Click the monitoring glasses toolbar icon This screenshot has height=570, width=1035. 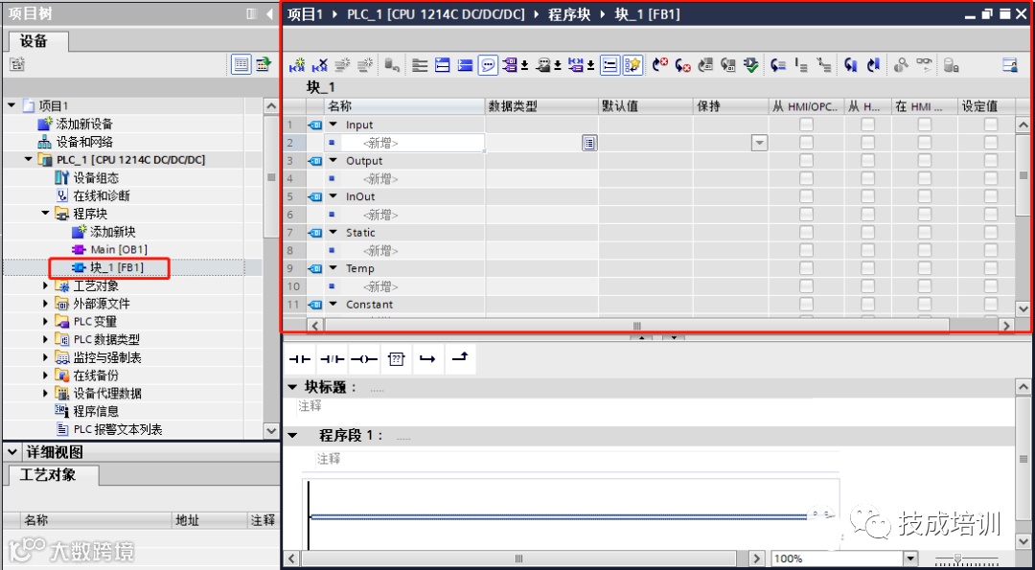pyautogui.click(x=924, y=64)
